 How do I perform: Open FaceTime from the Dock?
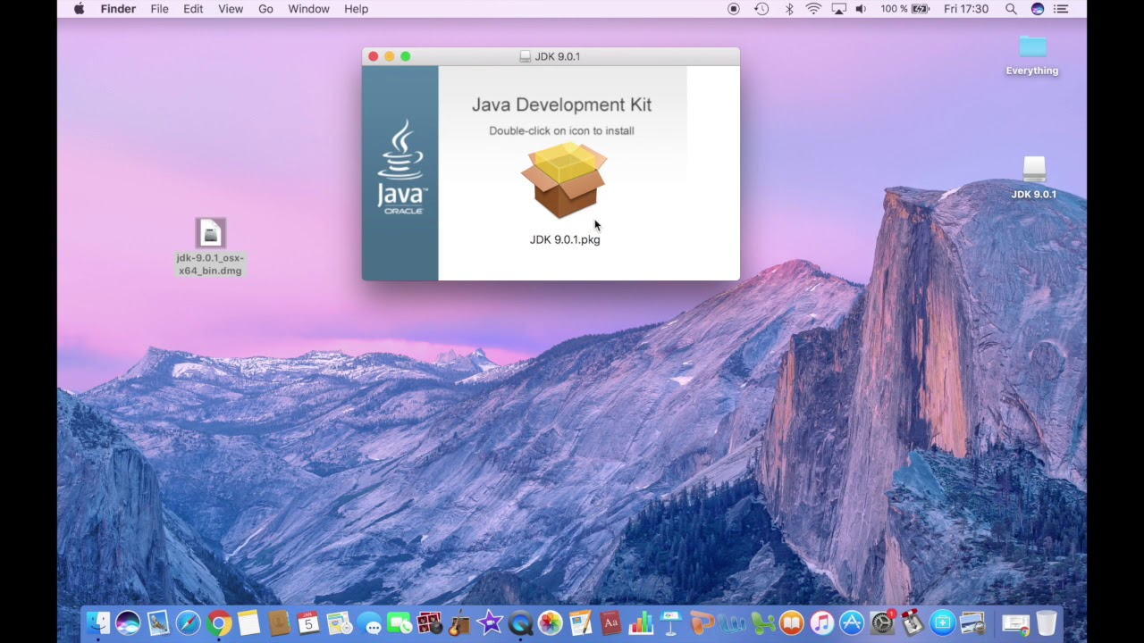tap(399, 622)
